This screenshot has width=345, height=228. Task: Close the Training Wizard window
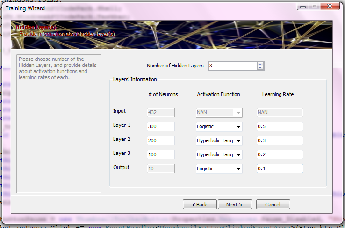tap(330, 7)
